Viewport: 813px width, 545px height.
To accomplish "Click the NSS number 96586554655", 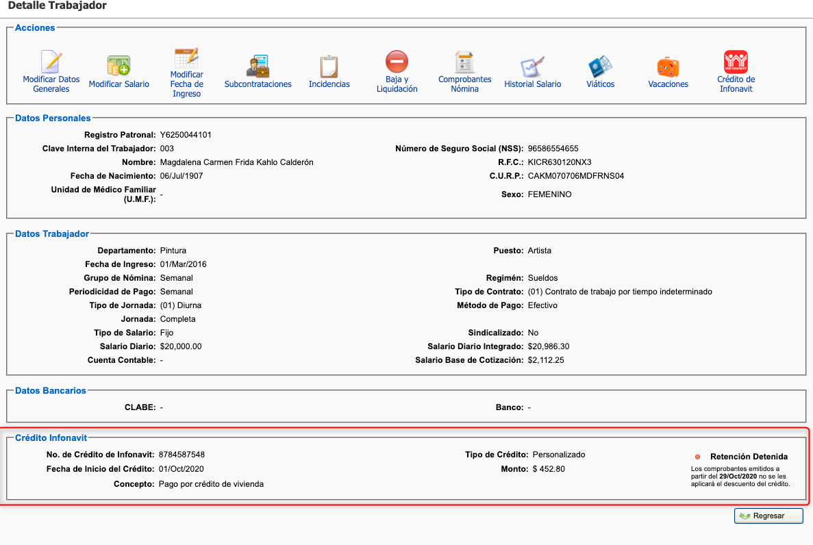I will (x=553, y=149).
